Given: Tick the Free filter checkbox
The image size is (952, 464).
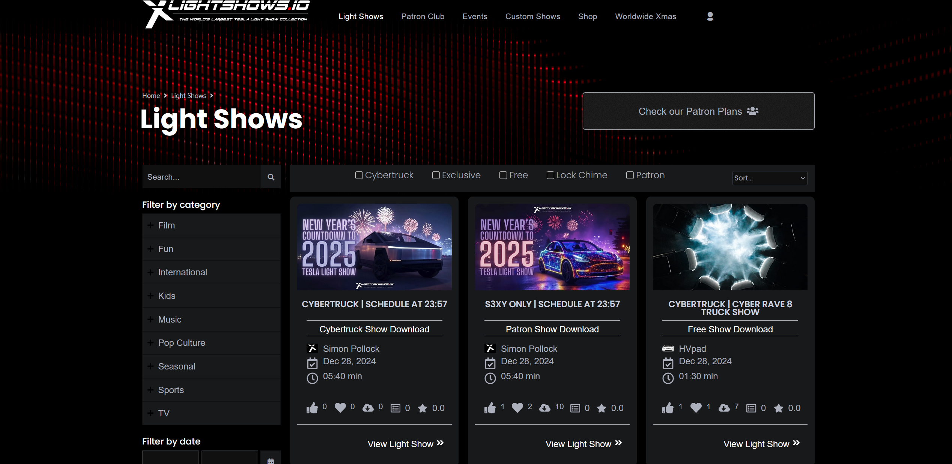Looking at the screenshot, I should 503,175.
